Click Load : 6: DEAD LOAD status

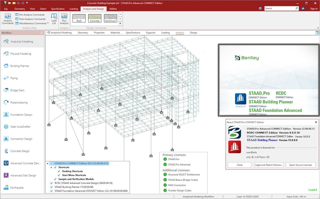[248, 197]
